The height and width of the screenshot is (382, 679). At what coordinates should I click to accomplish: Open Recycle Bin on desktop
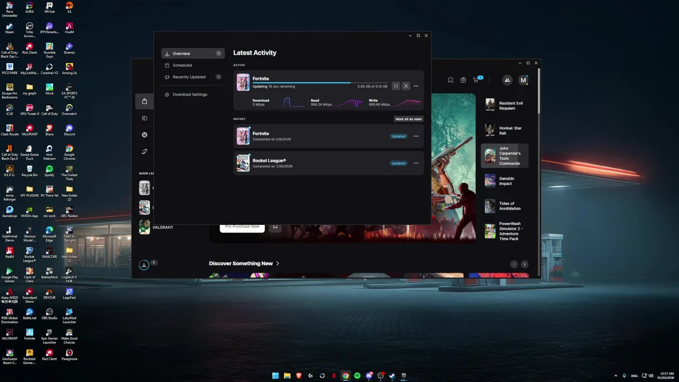click(29, 171)
